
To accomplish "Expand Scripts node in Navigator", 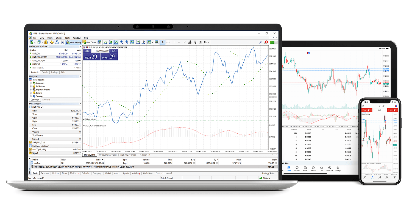I will 31,93.
